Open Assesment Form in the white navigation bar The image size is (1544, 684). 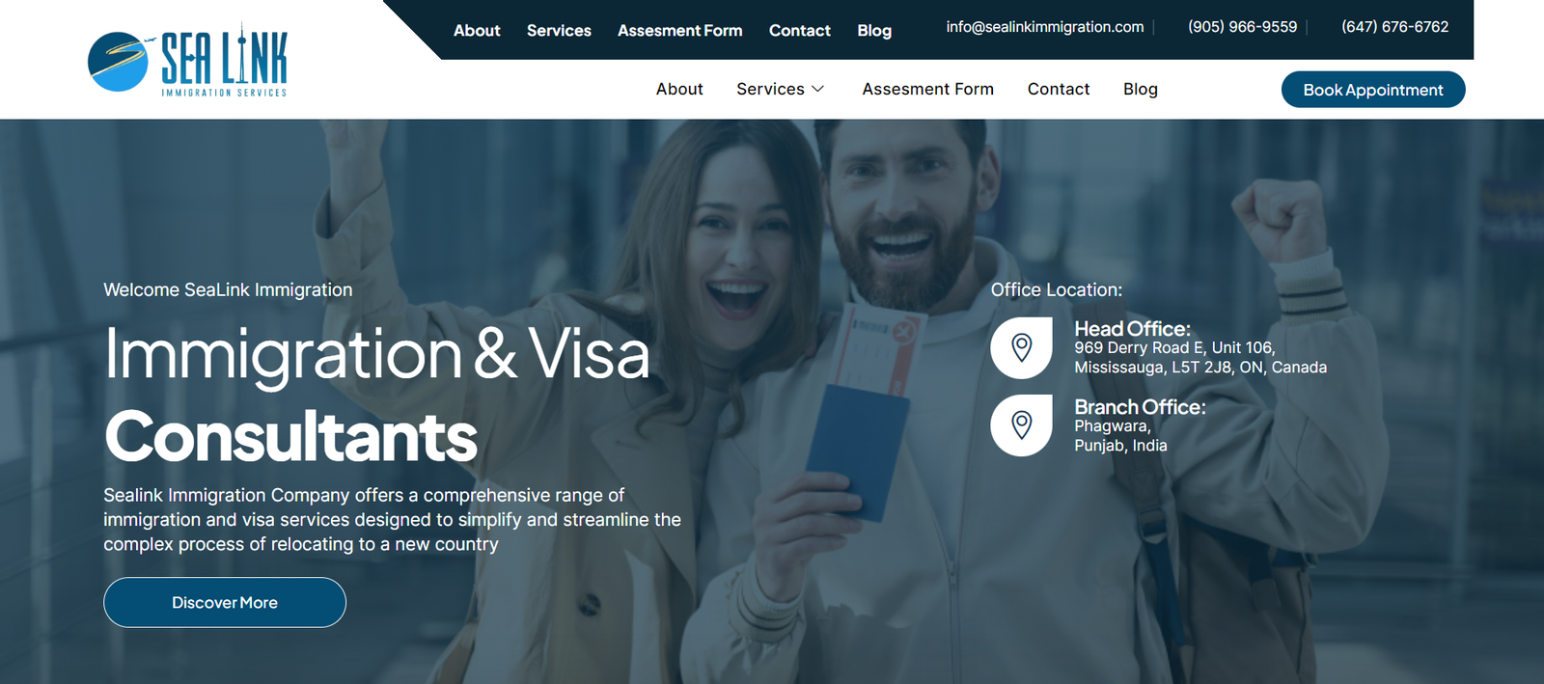tap(928, 89)
